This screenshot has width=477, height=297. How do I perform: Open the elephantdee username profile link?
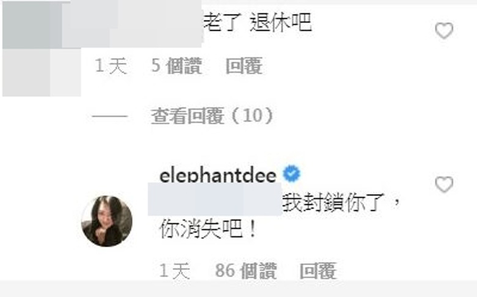(217, 175)
